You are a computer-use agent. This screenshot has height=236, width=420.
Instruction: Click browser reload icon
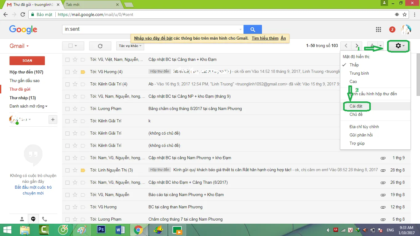coord(22,14)
